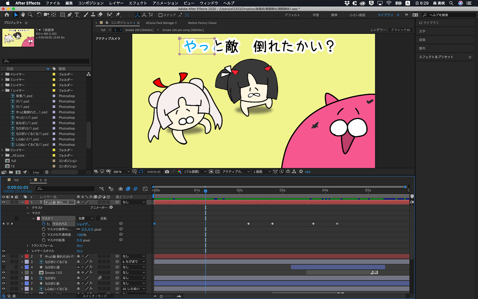Select the Clone Stamp tool
Viewport: 478px width, 299px height.
click(93, 15)
